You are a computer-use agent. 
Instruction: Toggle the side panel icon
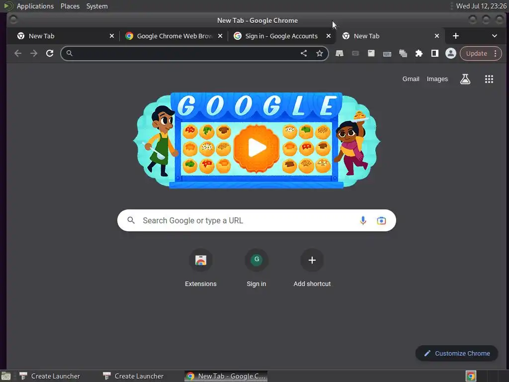(x=434, y=53)
